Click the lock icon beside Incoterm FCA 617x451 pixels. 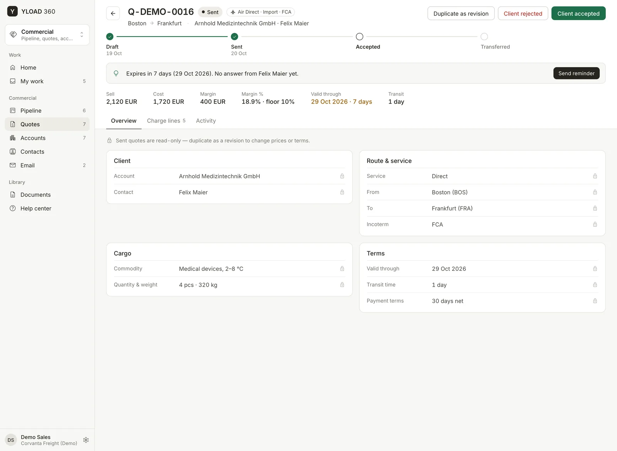point(595,224)
